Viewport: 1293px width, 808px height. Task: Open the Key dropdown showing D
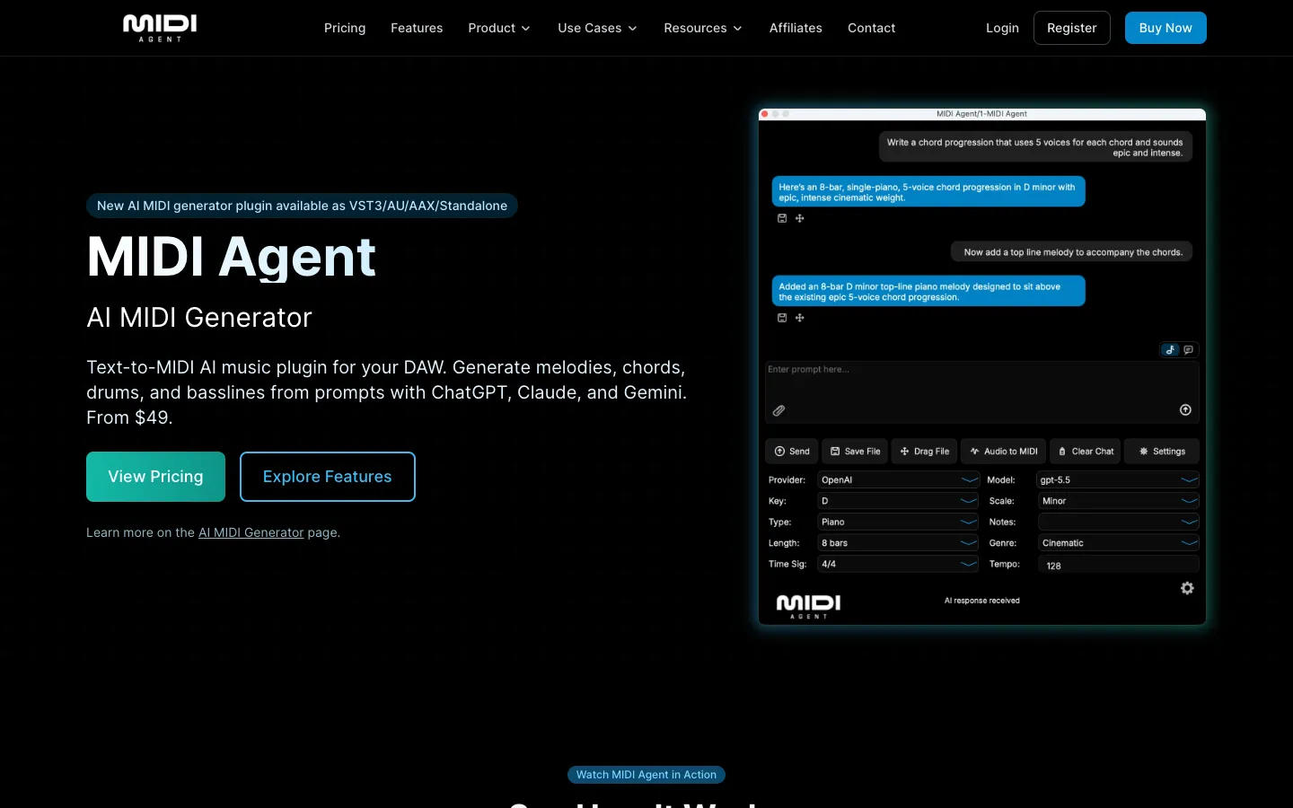point(898,501)
